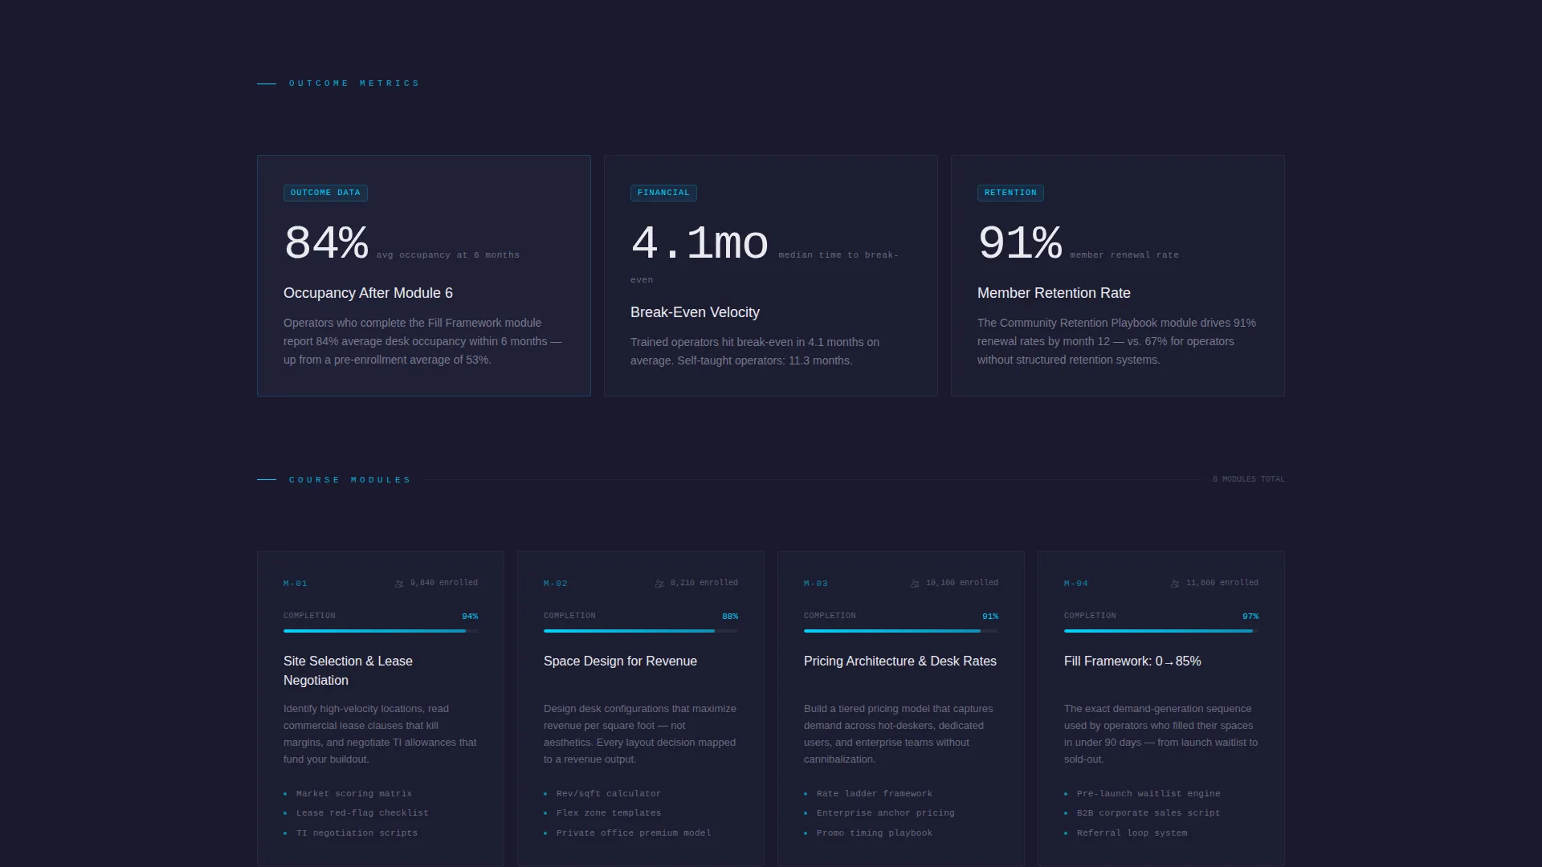This screenshot has width=1542, height=867.
Task: Click the enrolled users icon on M-04 card
Action: pos(1175,584)
